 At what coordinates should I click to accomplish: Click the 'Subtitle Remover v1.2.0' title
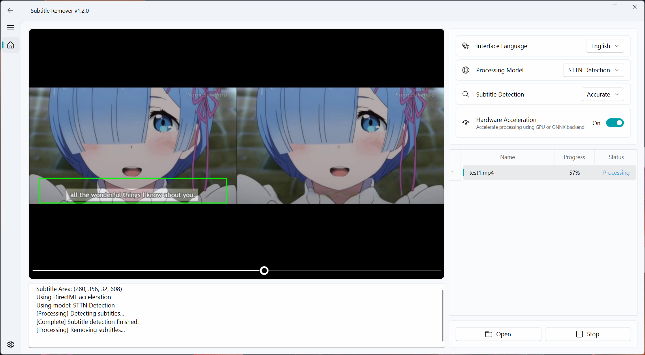[60, 11]
